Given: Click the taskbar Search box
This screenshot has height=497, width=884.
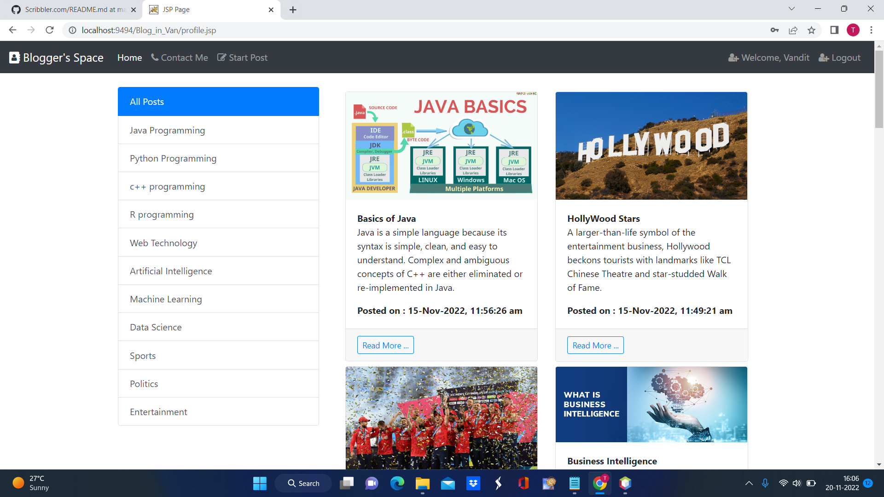Looking at the screenshot, I should [x=303, y=483].
